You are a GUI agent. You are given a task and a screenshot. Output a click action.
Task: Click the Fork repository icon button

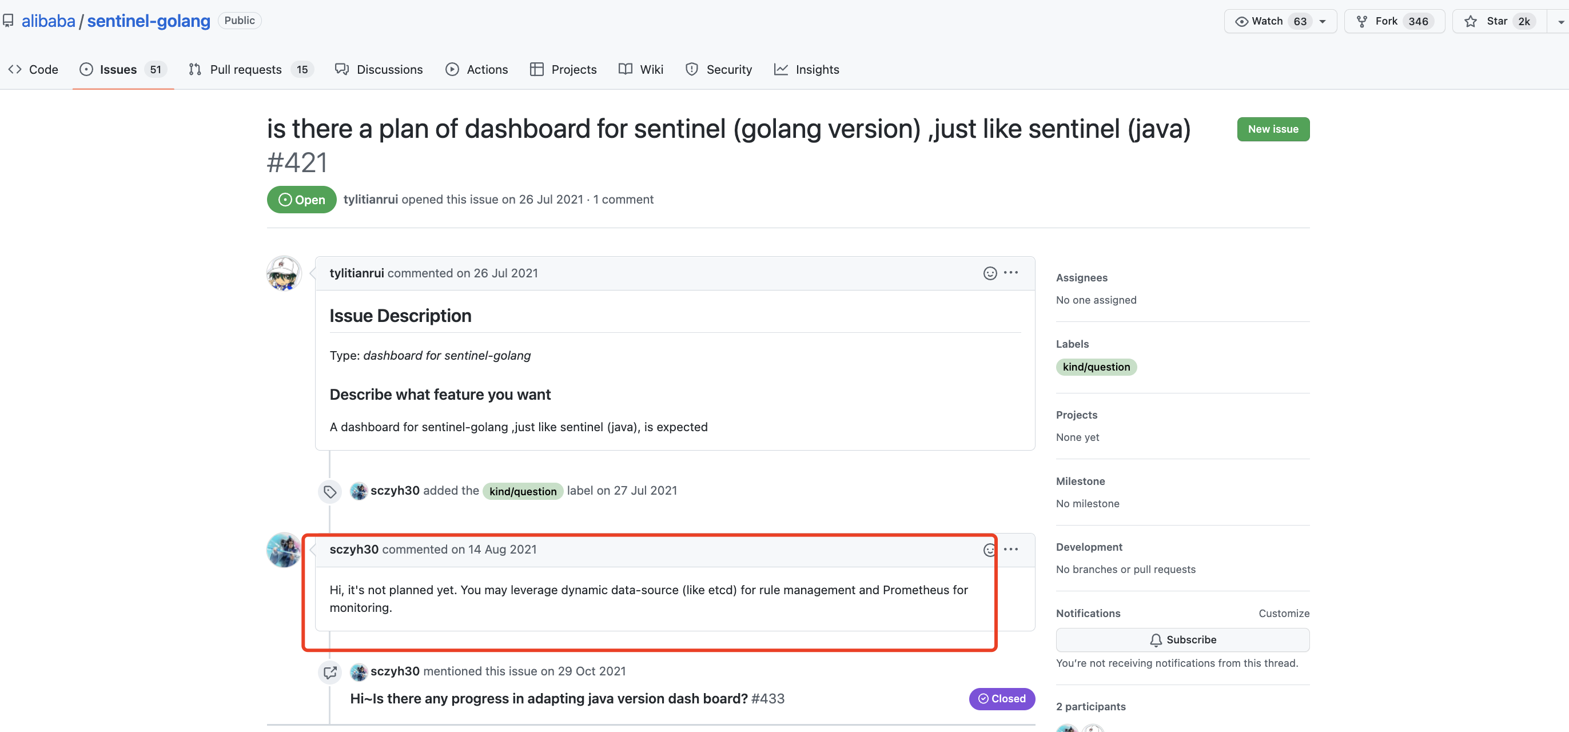(x=1362, y=21)
